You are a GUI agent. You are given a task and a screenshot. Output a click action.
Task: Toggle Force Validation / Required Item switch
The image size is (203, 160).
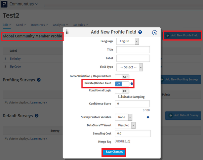click(122, 77)
